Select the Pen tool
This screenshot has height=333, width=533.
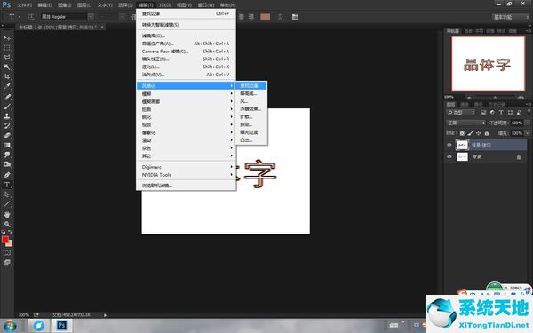tap(7, 175)
